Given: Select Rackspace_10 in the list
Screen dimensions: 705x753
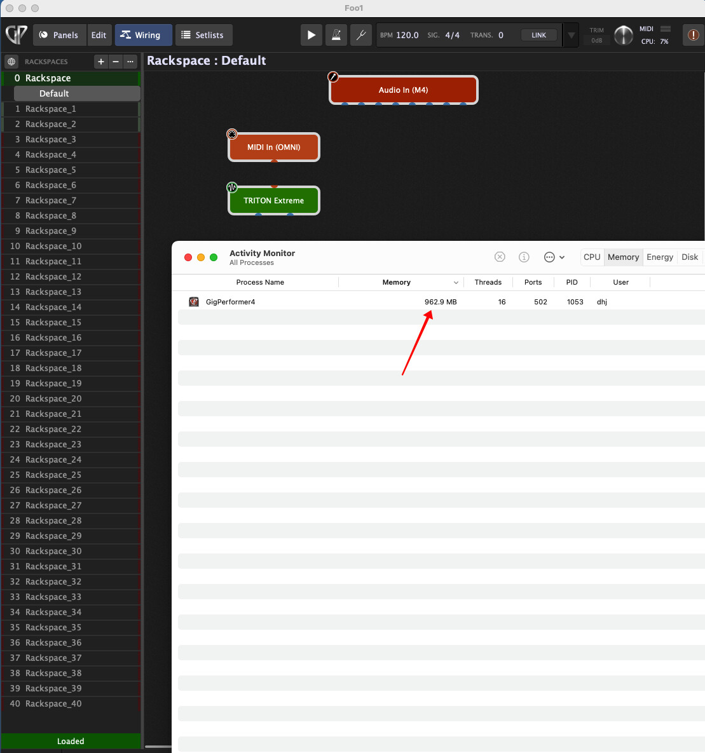Looking at the screenshot, I should [x=71, y=247].
